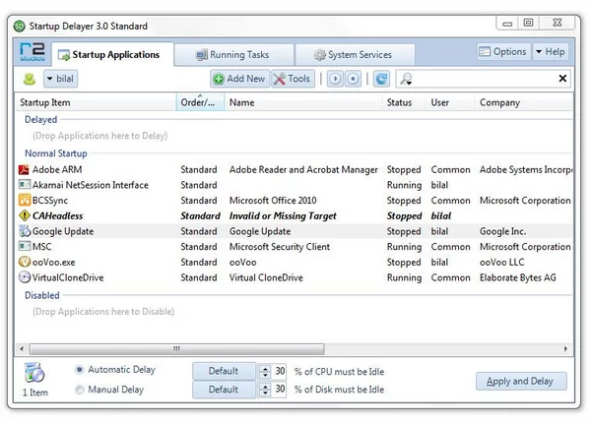The image size is (591, 422).
Task: Click inside the search input field
Action: pyautogui.click(x=485, y=79)
